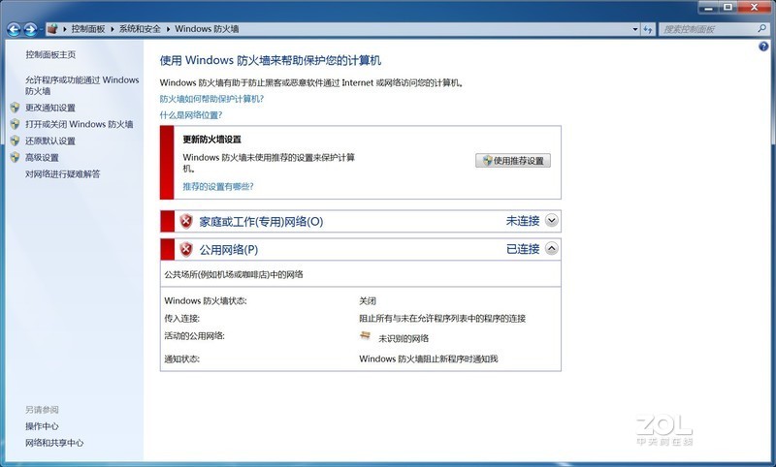
Task: Go forward with the Forward arrow button
Action: coord(30,30)
